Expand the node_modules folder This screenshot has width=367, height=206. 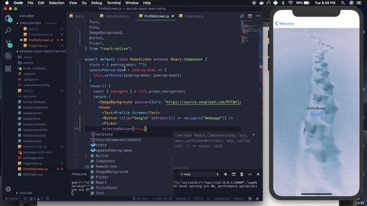34,69
